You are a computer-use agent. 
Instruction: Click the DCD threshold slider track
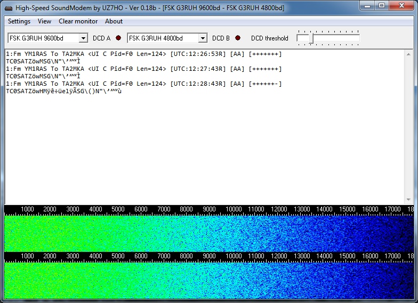(328, 38)
